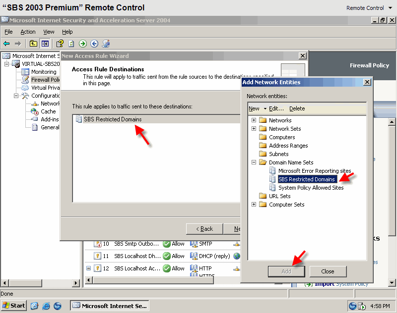Click the rule 11 SBS Localhost Dh... row
The width and height of the screenshot is (397, 313).
162,256
